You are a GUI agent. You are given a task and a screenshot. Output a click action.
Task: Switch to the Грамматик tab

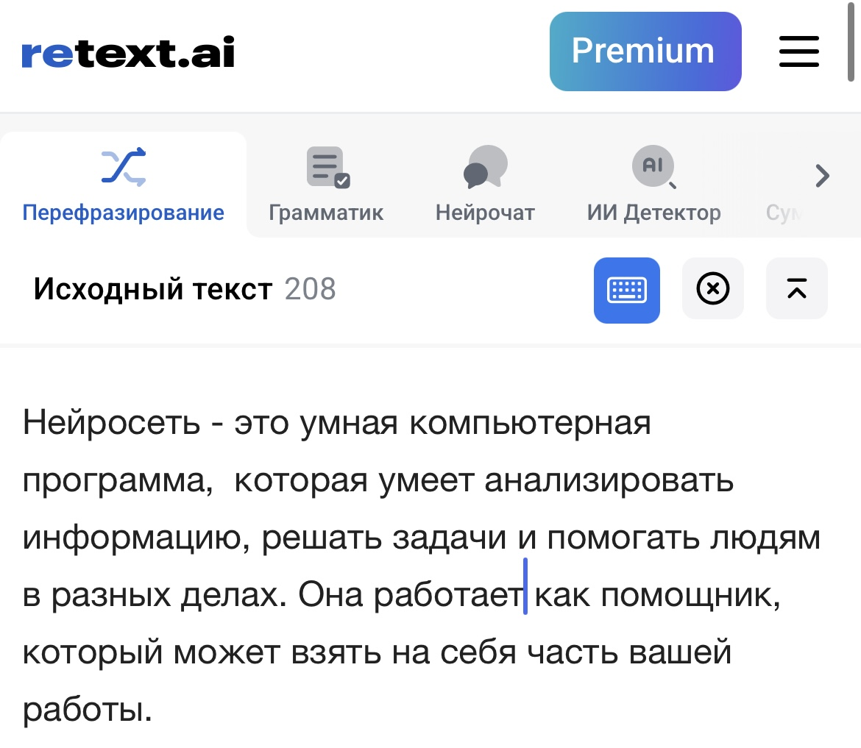pyautogui.click(x=326, y=213)
